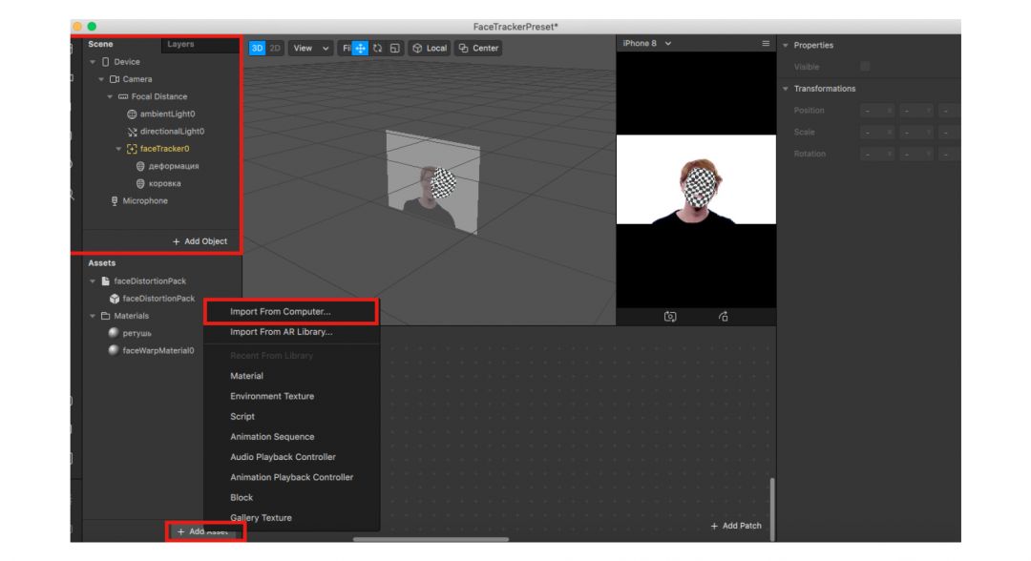Image resolution: width=1031 pixels, height=561 pixels.
Task: Select the rotate manipulator tool
Action: (x=377, y=48)
